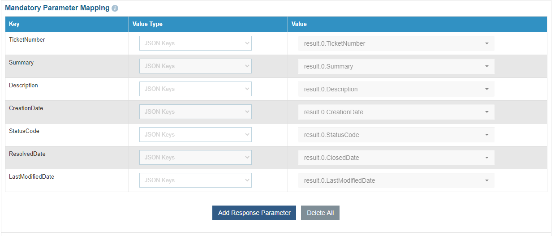Expand the result.0.Summary value selector
Viewport: 555px width, 236px height.
[396, 66]
